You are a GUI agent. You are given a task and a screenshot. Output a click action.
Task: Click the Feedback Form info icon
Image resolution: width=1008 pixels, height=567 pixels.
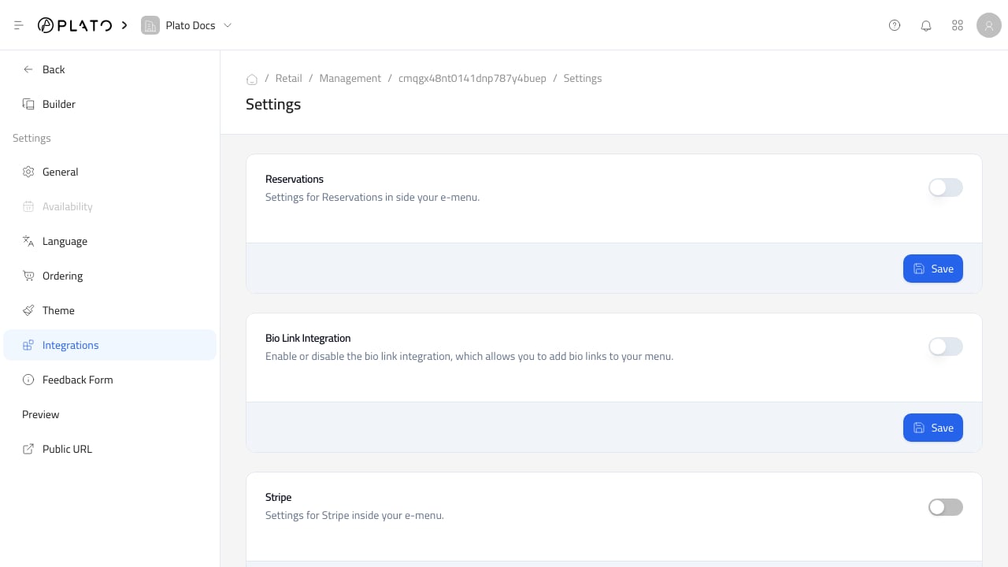[x=28, y=380]
